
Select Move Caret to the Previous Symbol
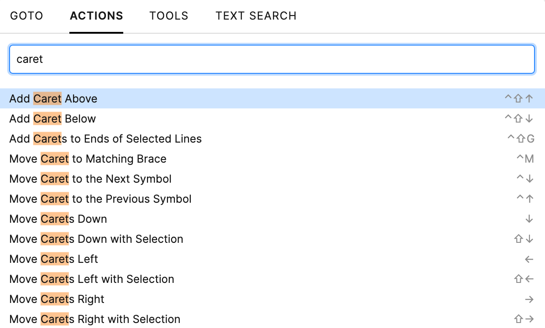coord(100,199)
